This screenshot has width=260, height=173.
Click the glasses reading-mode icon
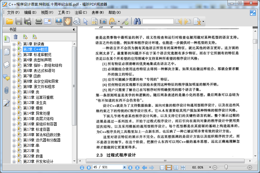77,21
